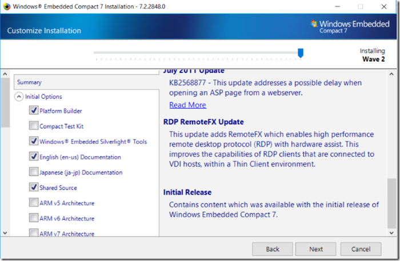Uncheck the Shared Source option
This screenshot has height=261, width=400.
click(34, 187)
